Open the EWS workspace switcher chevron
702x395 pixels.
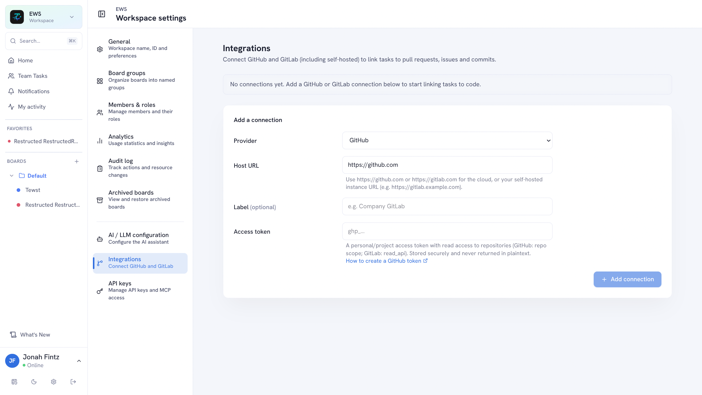[72, 17]
